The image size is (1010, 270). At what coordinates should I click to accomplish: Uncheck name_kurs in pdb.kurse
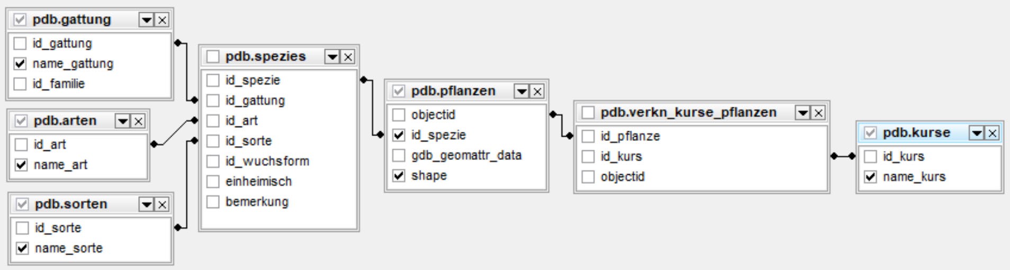[871, 177]
